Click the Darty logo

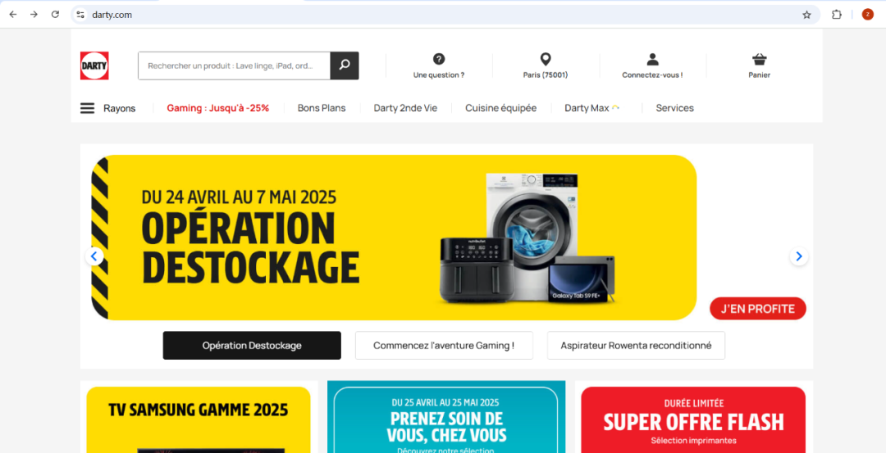(94, 66)
